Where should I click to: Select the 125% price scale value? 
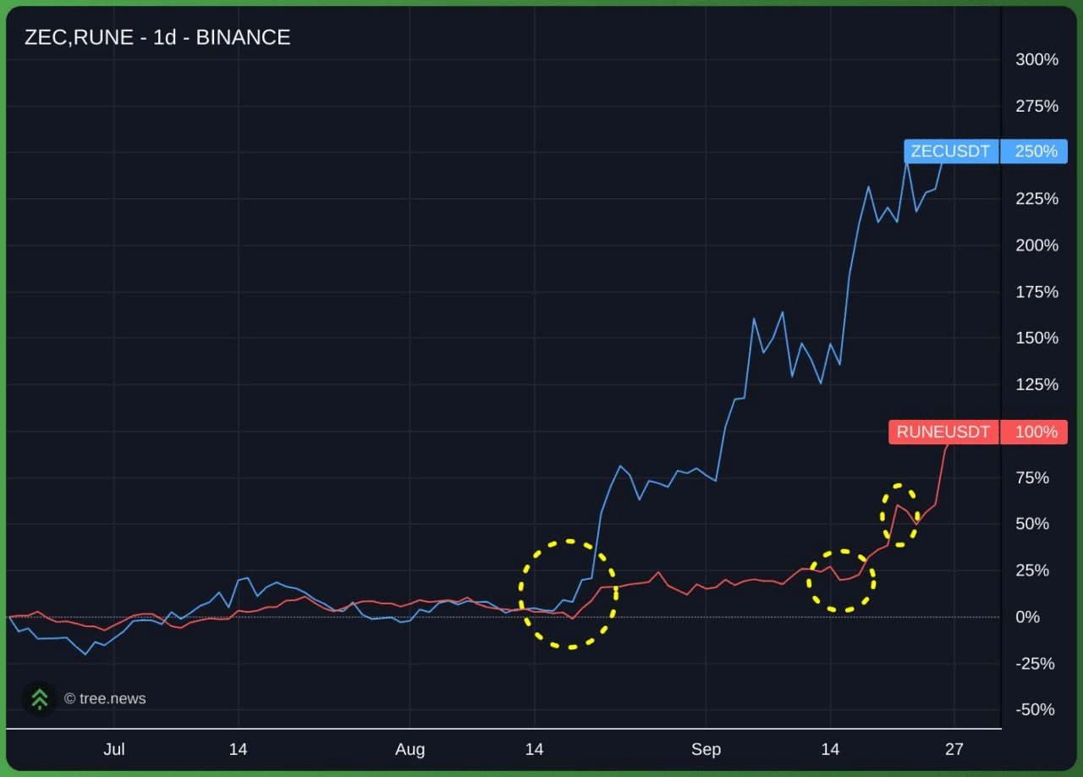click(x=1036, y=384)
